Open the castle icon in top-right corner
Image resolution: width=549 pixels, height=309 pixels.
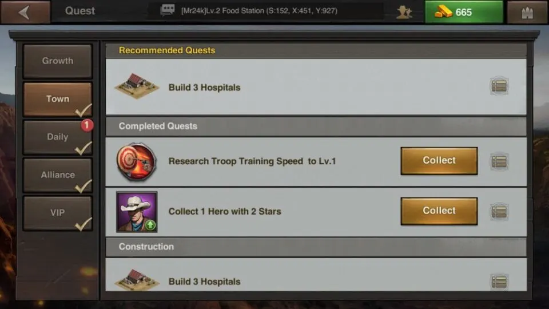pyautogui.click(x=527, y=13)
